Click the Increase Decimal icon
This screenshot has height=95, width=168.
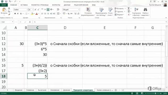click(x=75, y=13)
